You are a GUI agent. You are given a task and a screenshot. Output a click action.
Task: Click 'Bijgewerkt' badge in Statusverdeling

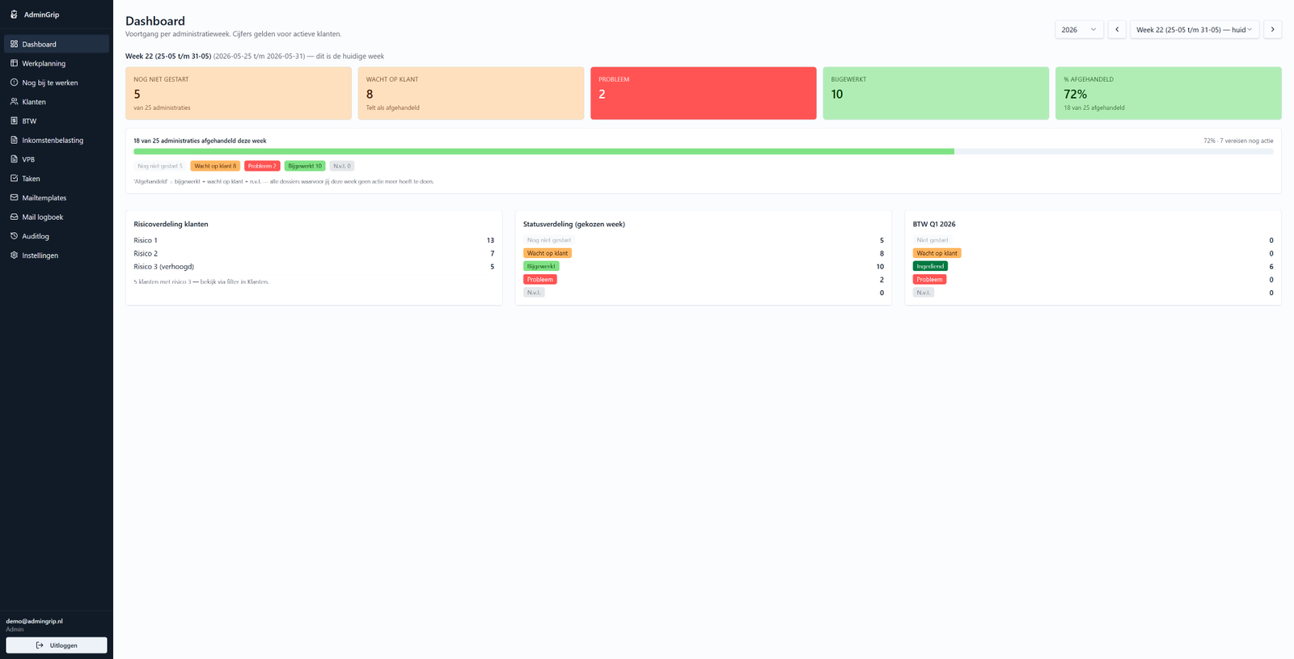541,266
